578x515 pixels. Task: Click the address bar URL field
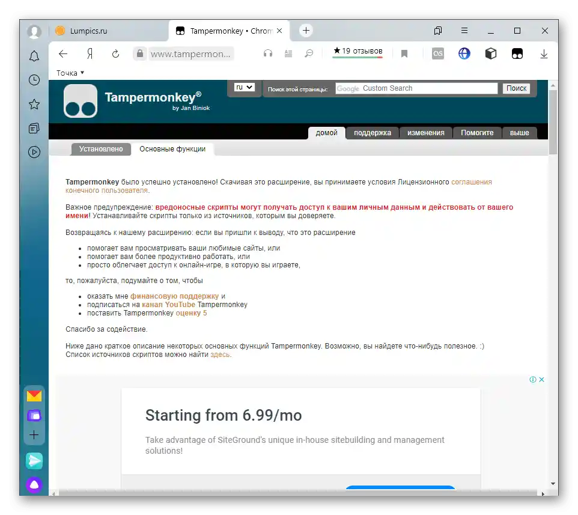[190, 54]
